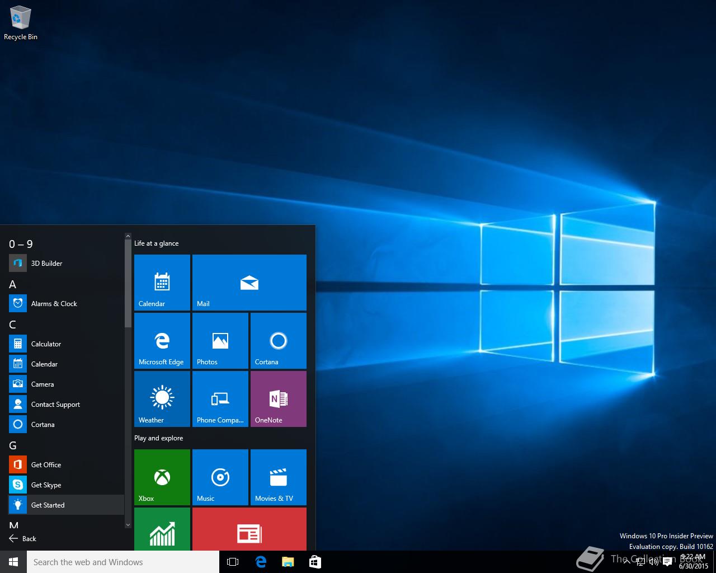Screen dimensions: 716x573
Task: Open Calendar in the alphabetical app list
Action: click(x=66, y=364)
